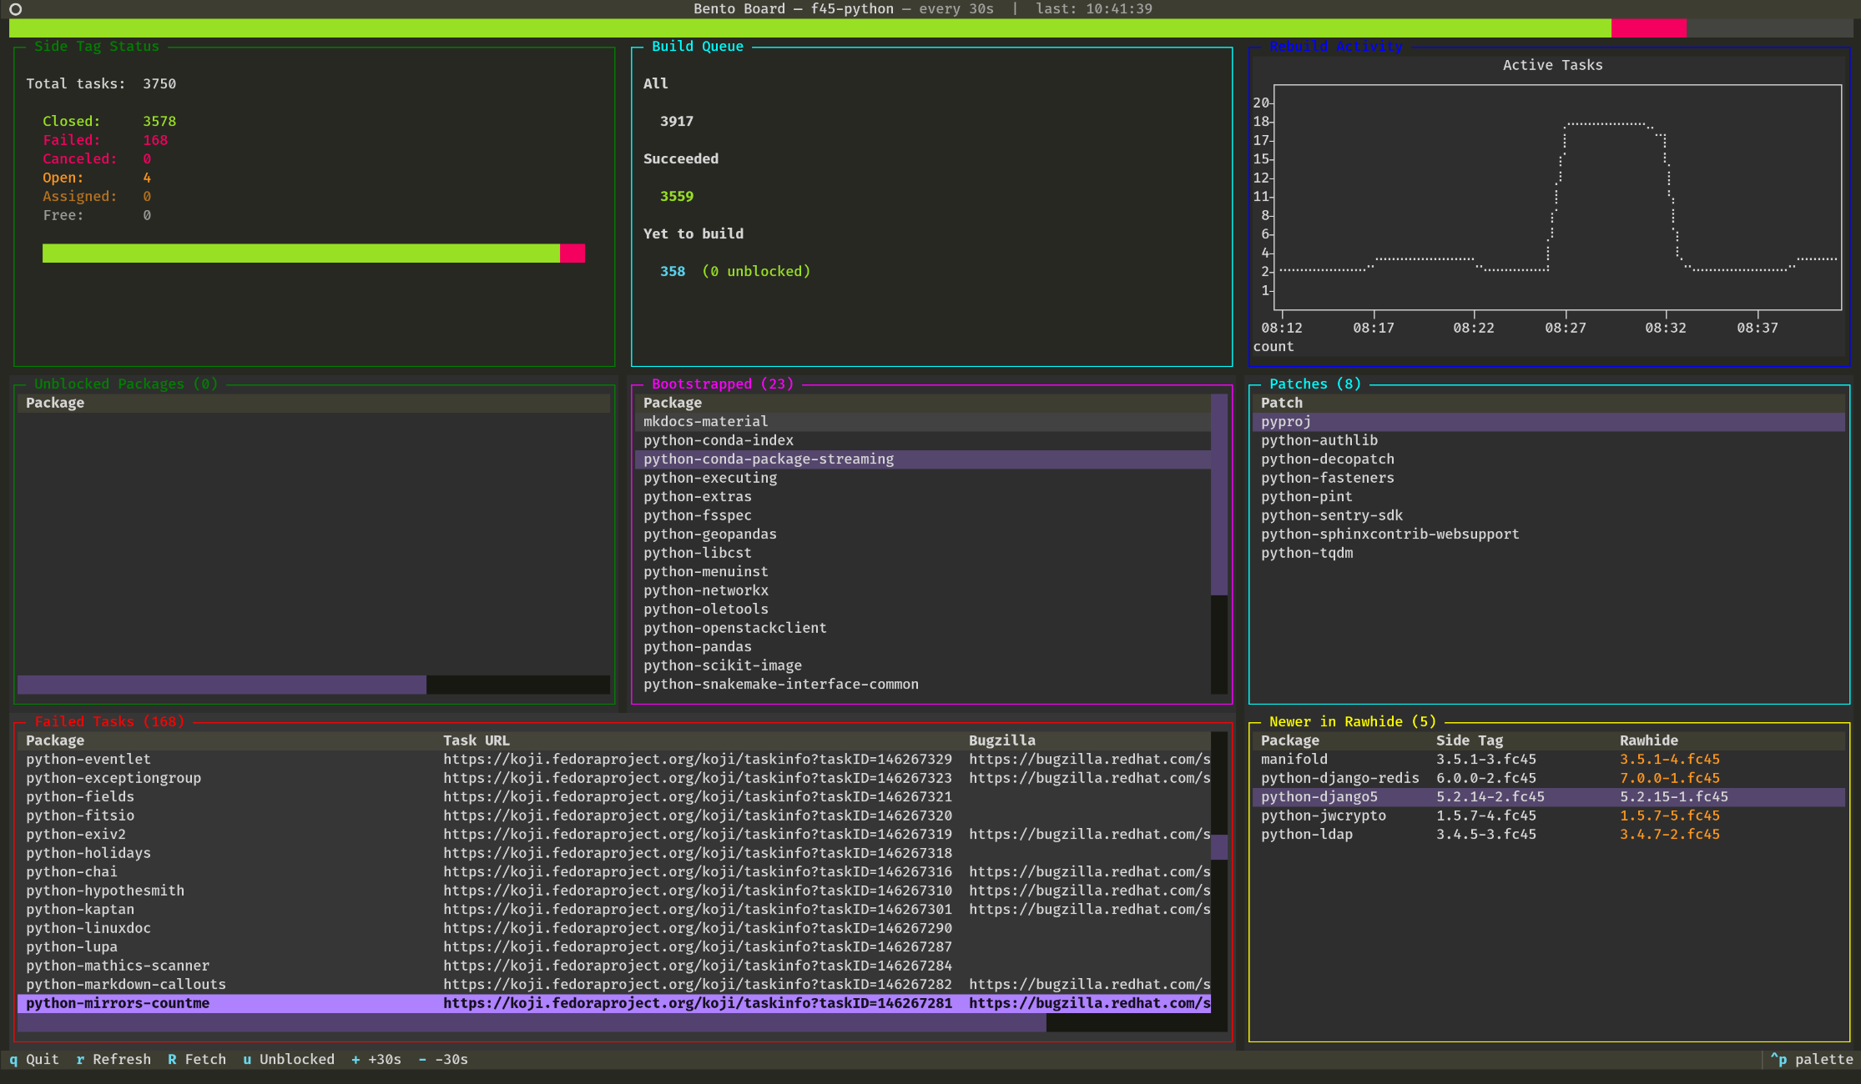Select python-authlib patch row
This screenshot has height=1084, width=1861.
[1549, 440]
